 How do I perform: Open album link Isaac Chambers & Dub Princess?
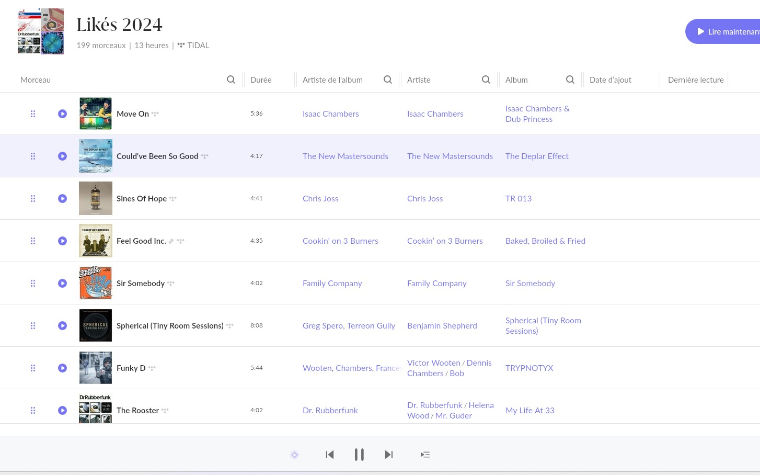537,114
